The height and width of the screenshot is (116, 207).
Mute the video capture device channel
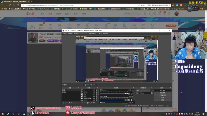pyautogui.click(x=128, y=100)
